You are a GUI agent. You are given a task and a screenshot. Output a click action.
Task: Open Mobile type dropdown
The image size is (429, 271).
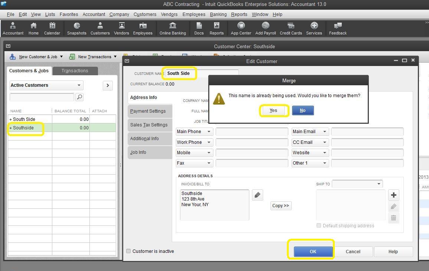click(194, 153)
